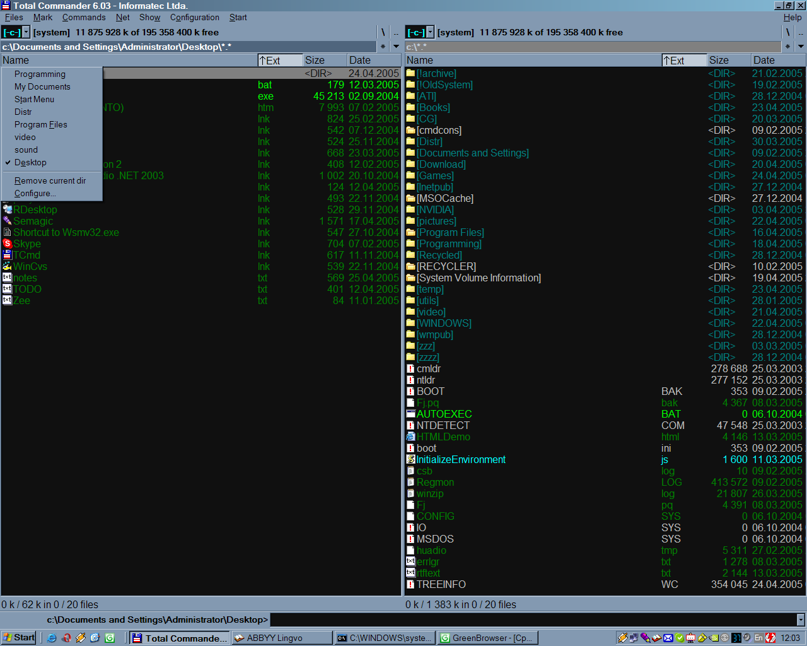
Task: Click the RDesktop shortcut icon
Action: (x=8, y=210)
